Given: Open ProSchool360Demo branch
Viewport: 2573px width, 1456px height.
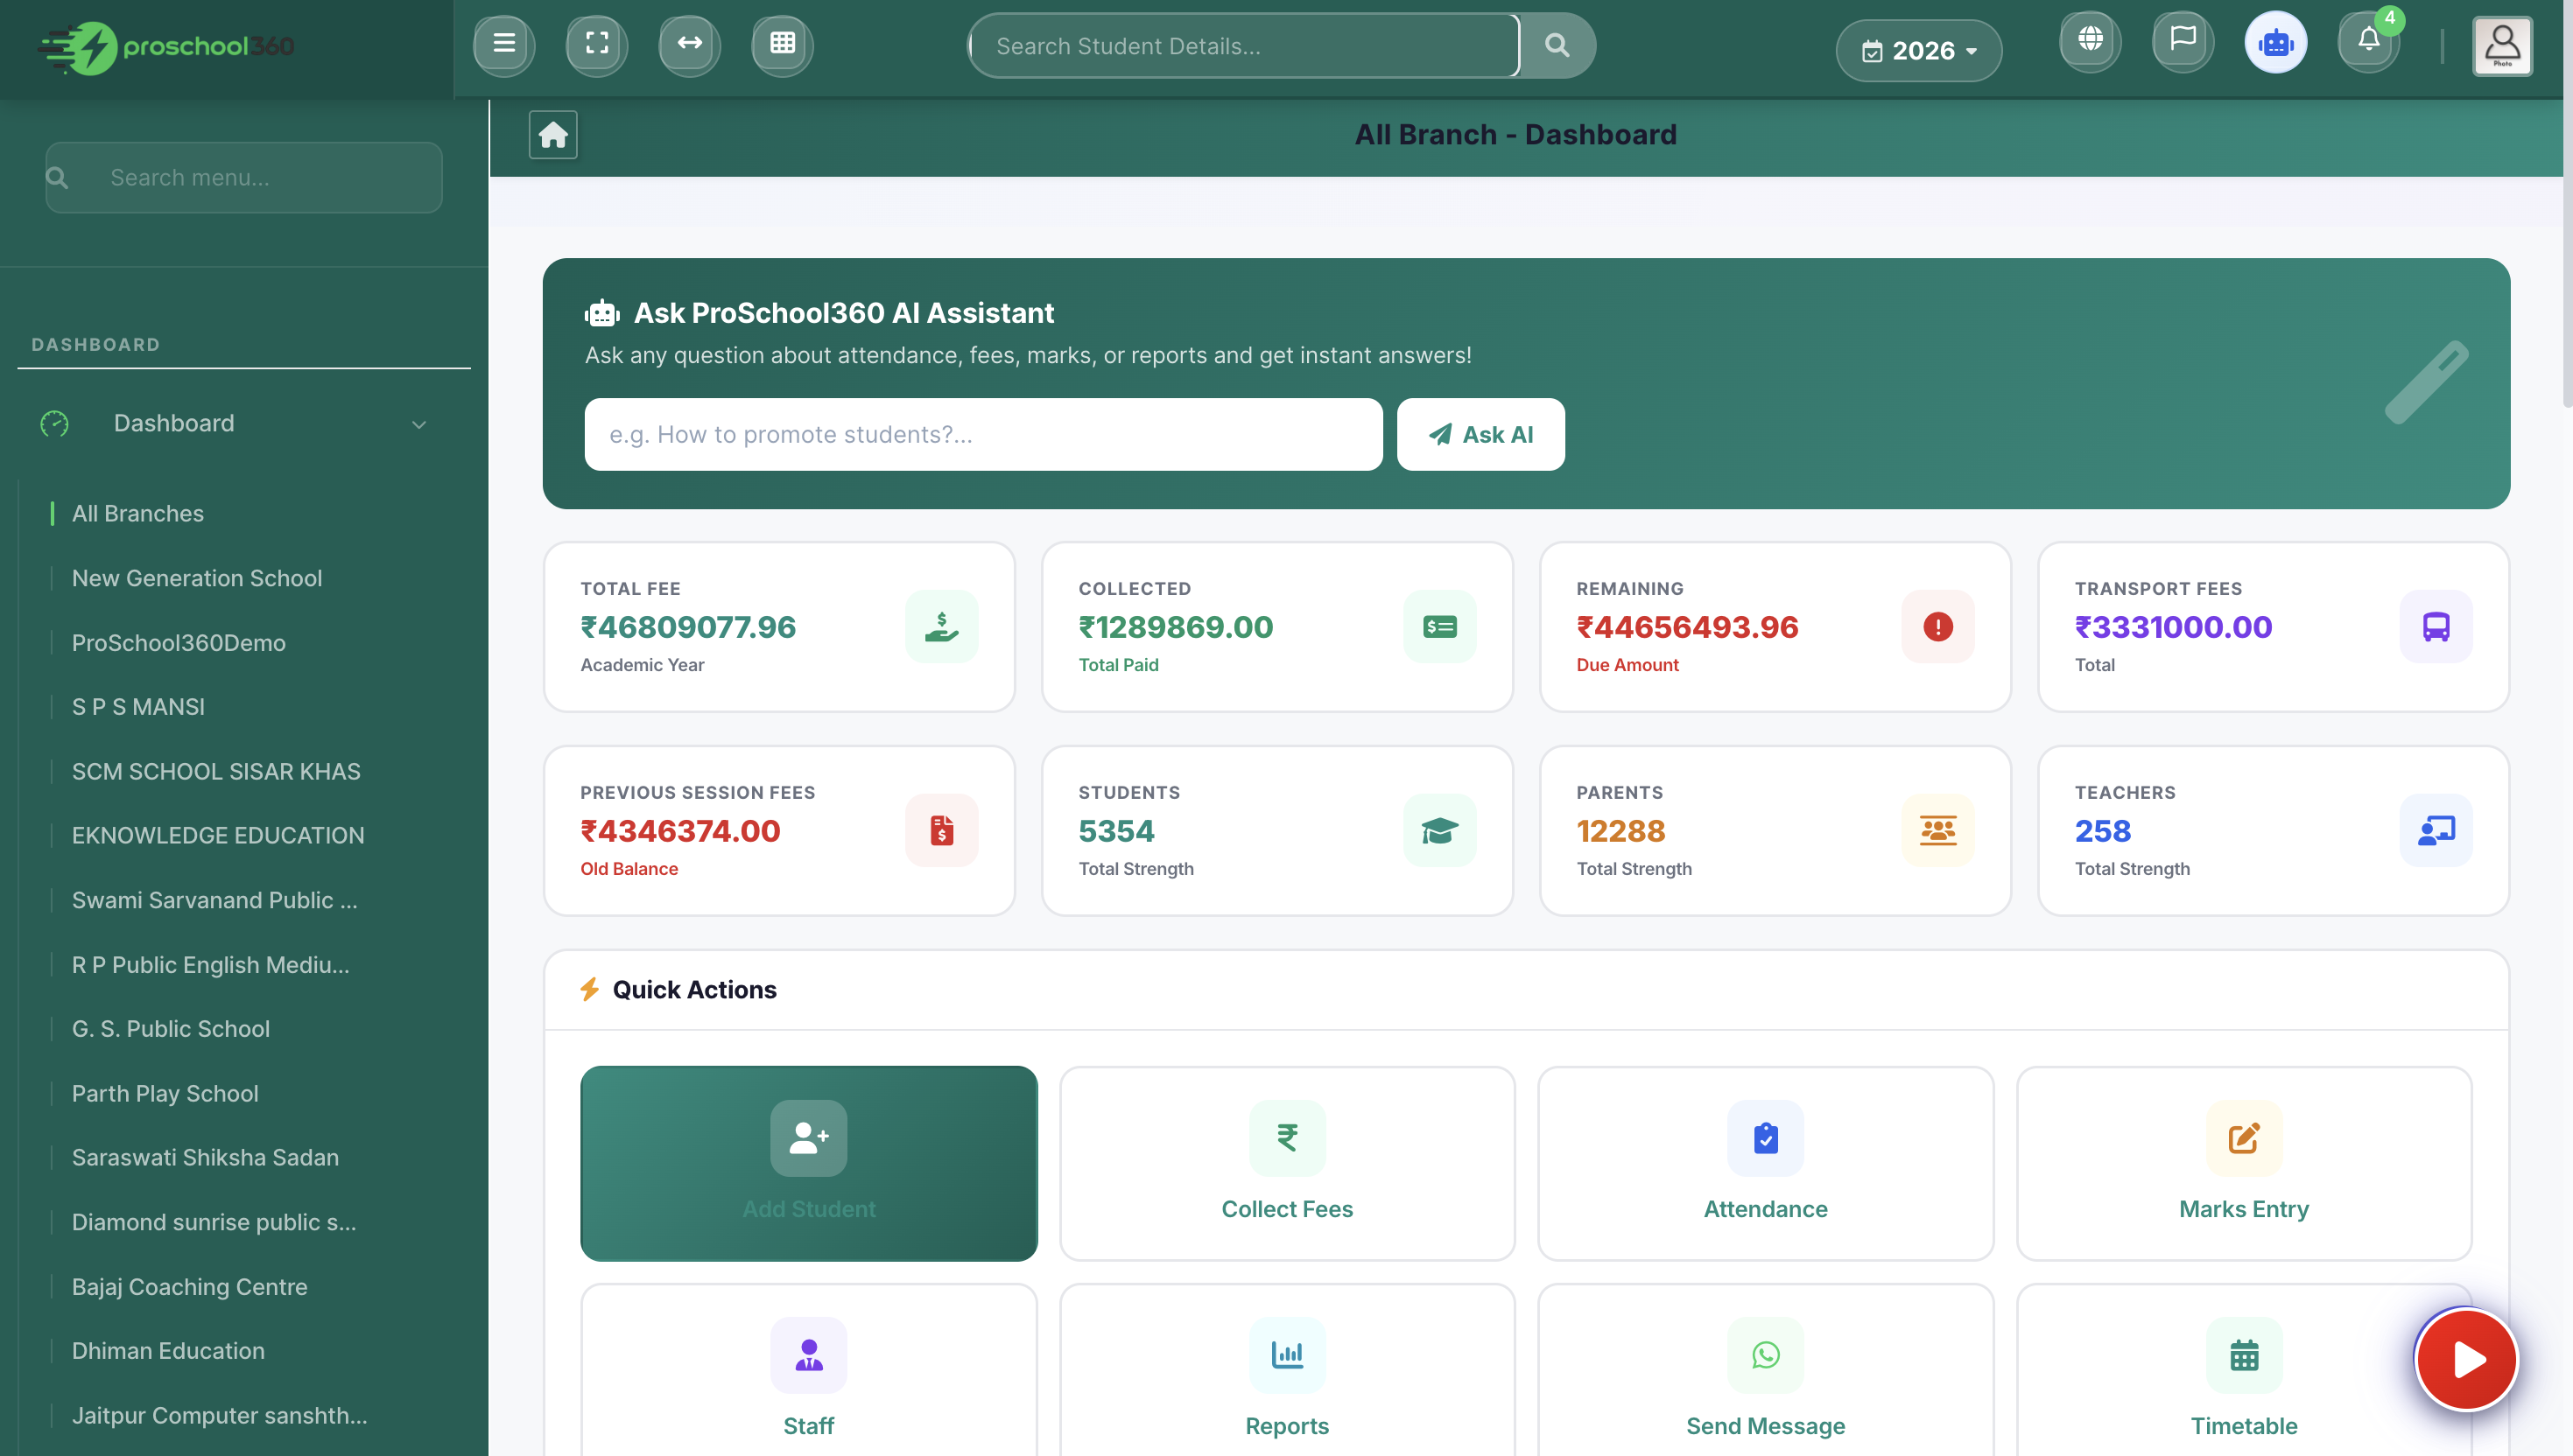Looking at the screenshot, I should (178, 642).
